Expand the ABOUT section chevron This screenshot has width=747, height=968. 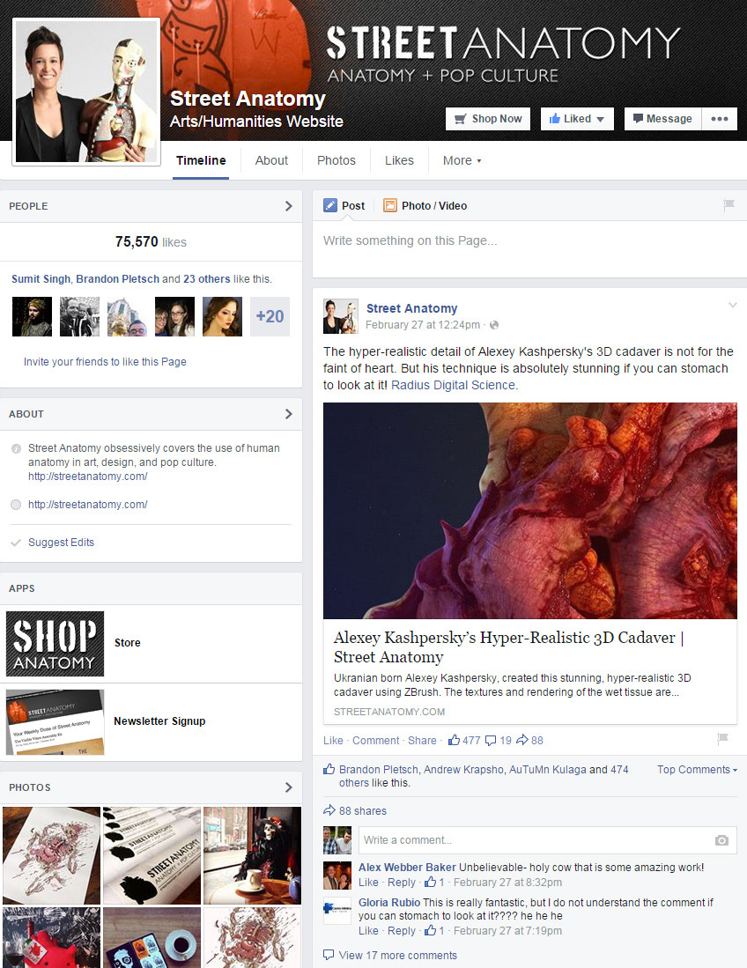(x=288, y=414)
